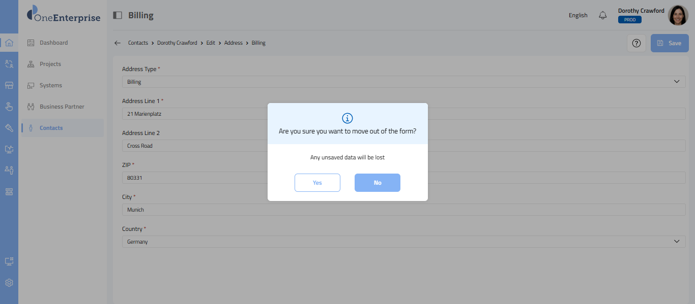The image size is (695, 304).
Task: Select the paint brush icon in left rail
Action: coord(9,128)
